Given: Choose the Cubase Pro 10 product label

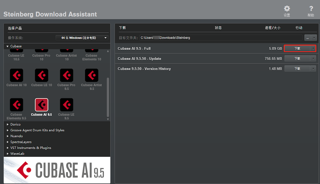Looking at the screenshot, I should tap(41, 57).
